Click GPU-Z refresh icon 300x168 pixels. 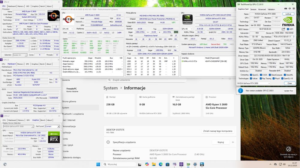(290, 9)
